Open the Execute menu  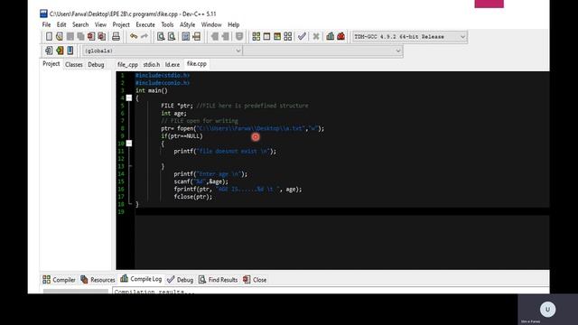click(x=145, y=24)
